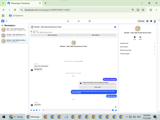Open the taskbar clock and date
This screenshot has width=160, height=120.
147,117
